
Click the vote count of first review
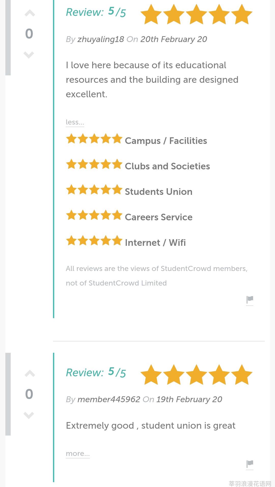pos(29,34)
